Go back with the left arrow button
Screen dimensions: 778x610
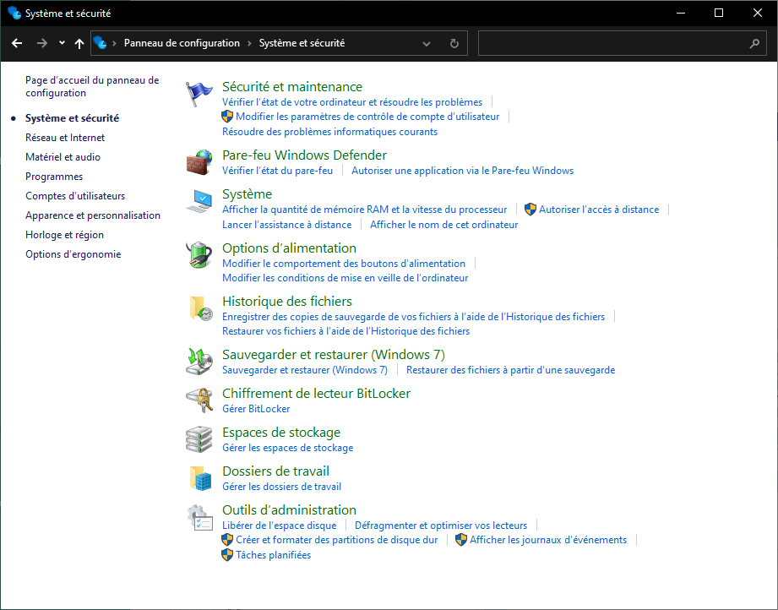click(17, 43)
